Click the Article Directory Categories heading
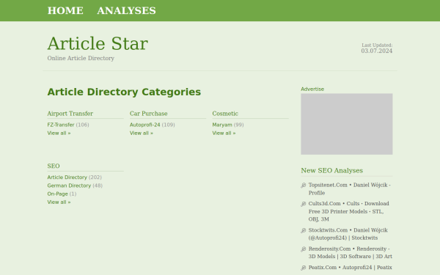Screen dimensions: 440x275 coord(124,92)
